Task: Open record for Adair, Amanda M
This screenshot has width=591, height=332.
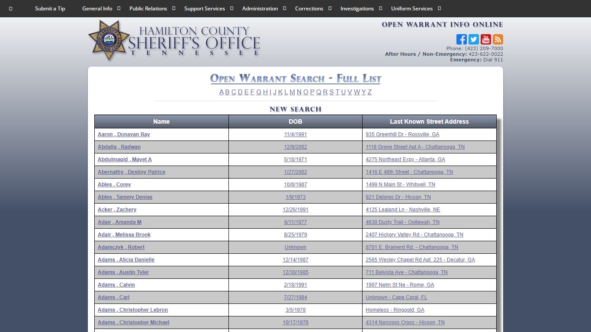Action: (x=119, y=222)
